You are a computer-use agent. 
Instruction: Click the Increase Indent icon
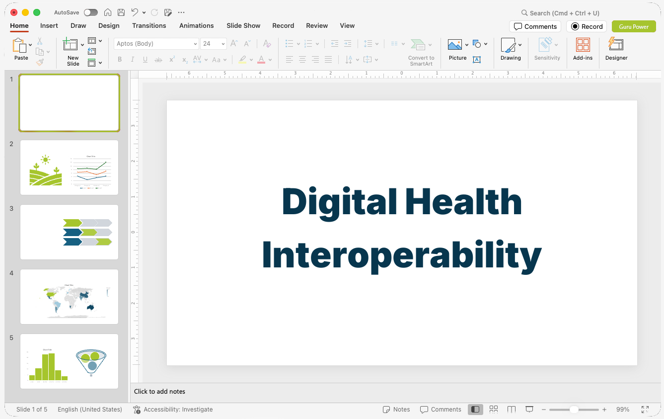click(x=348, y=44)
